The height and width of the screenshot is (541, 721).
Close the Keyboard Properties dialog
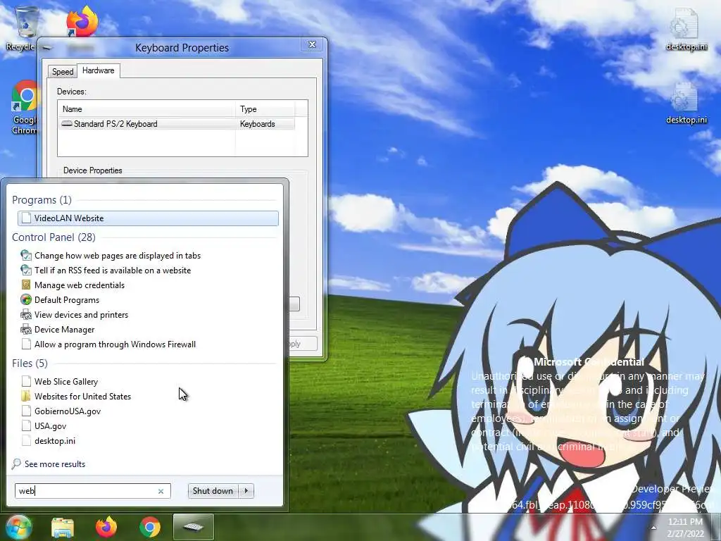(x=312, y=44)
